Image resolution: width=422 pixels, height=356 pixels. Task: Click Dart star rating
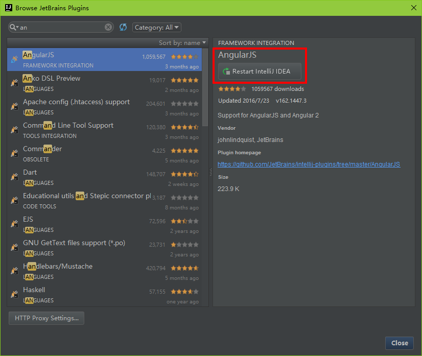point(184,174)
